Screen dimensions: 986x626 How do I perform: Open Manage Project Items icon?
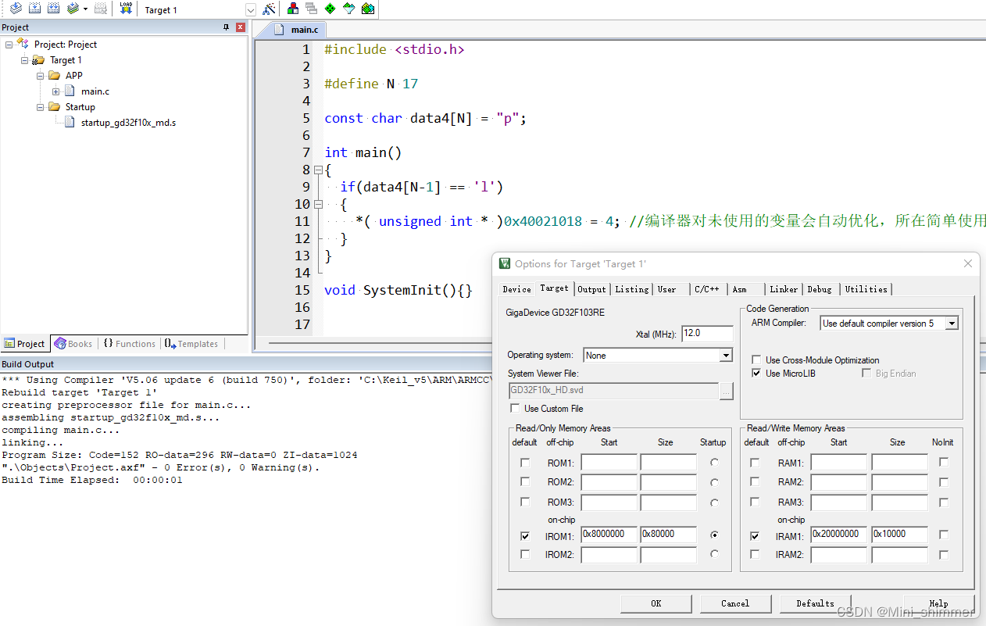pyautogui.click(x=293, y=9)
